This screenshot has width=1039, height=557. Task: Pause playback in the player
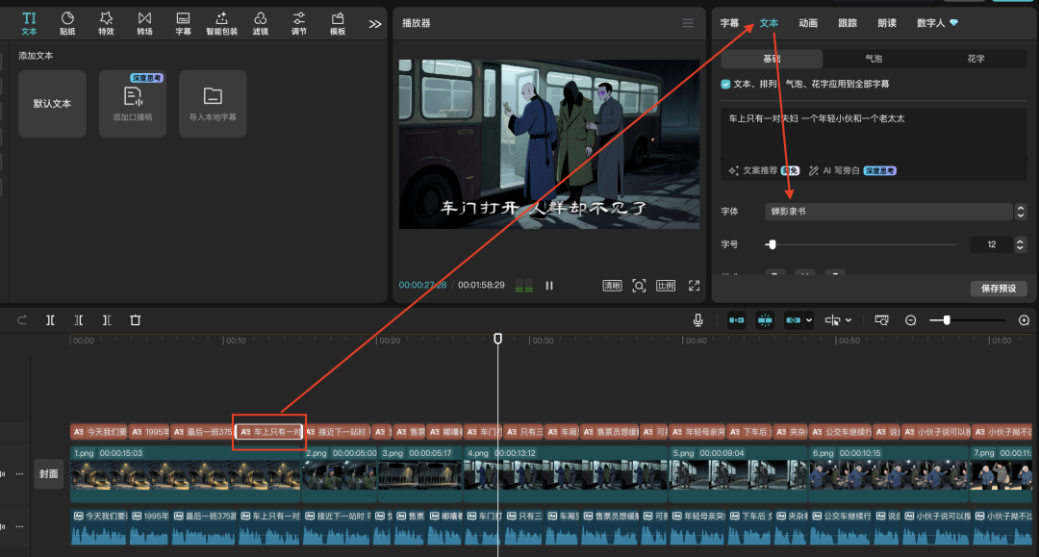coord(549,286)
